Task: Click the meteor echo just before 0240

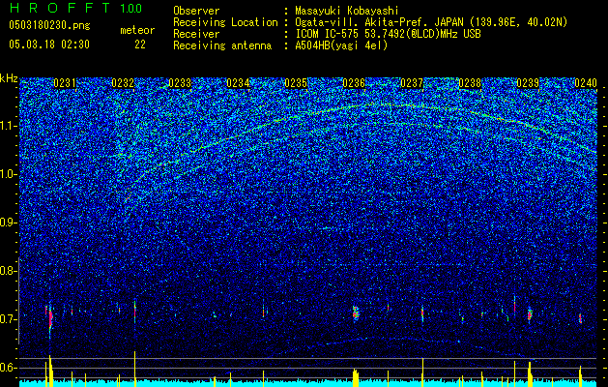Action: [x=581, y=318]
